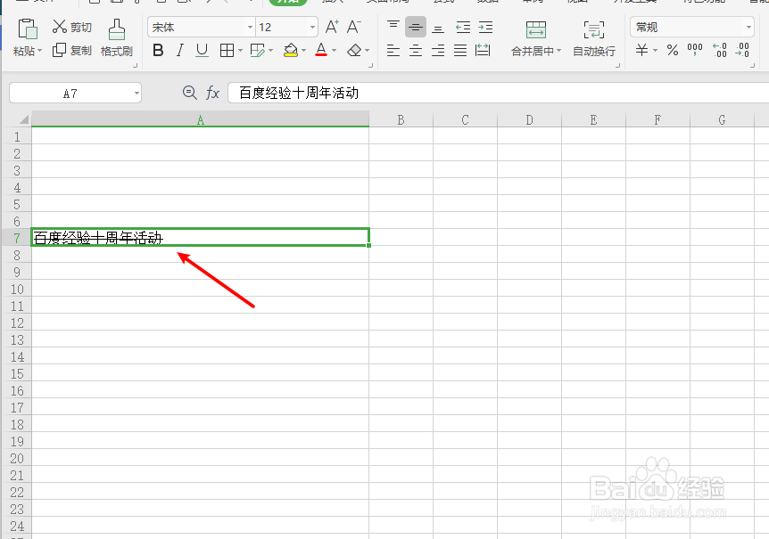Decrease decimal places icon
Viewport: 769px width, 539px height.
(742, 50)
